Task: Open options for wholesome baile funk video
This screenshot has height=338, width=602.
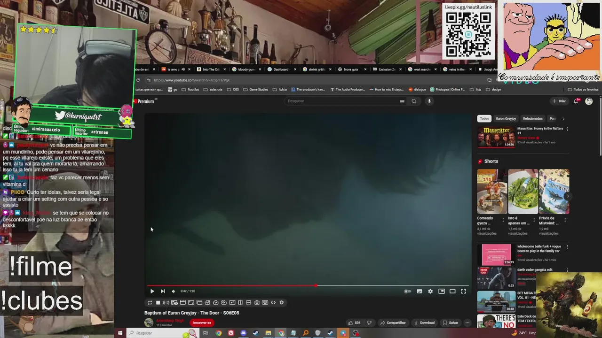Action: [x=567, y=247]
